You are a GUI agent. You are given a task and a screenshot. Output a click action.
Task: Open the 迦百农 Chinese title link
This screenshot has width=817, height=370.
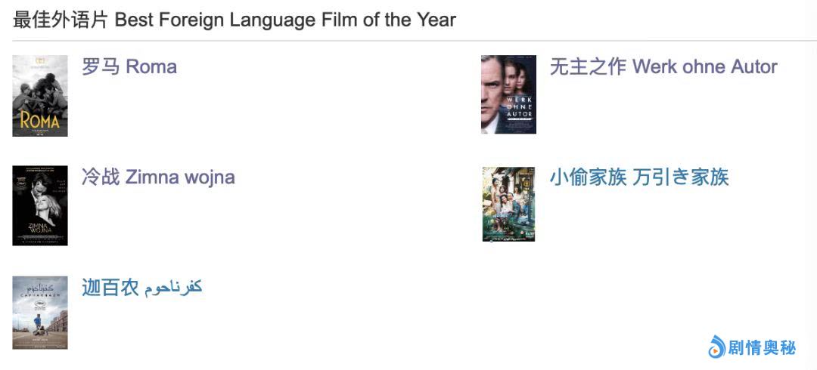coord(110,288)
